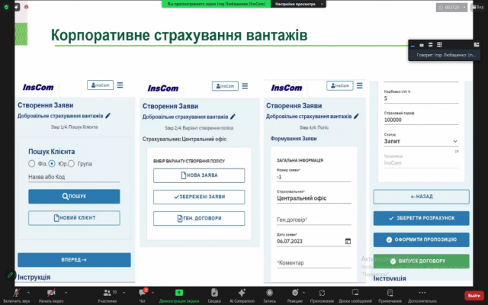Click InsCom user button in second panel
The image size is (488, 305).
click(x=225, y=86)
